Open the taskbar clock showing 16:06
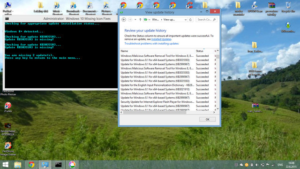Screen dimensions: 300x169 (291, 165)
